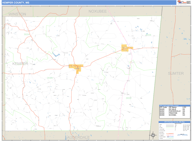193x141 pixels.
Task: Click the 39354 ZIP label on the map
Action: pyautogui.click(x=27, y=34)
